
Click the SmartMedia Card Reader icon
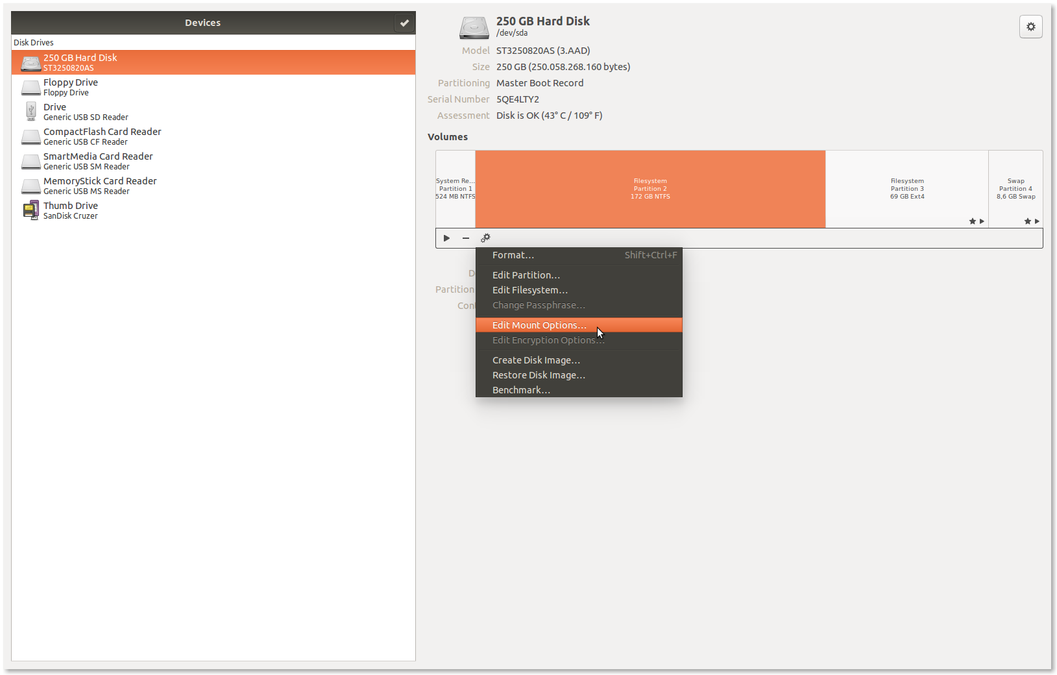tap(30, 162)
